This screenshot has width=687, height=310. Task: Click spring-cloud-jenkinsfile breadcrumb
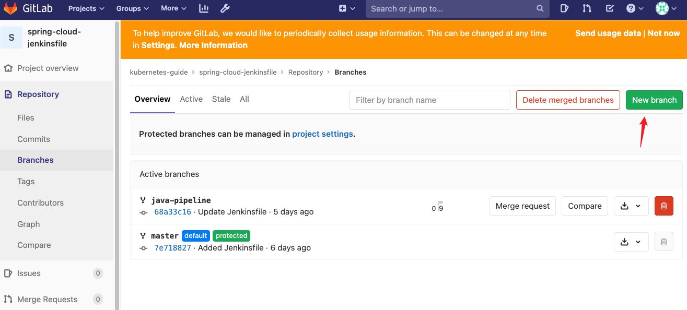pos(238,73)
